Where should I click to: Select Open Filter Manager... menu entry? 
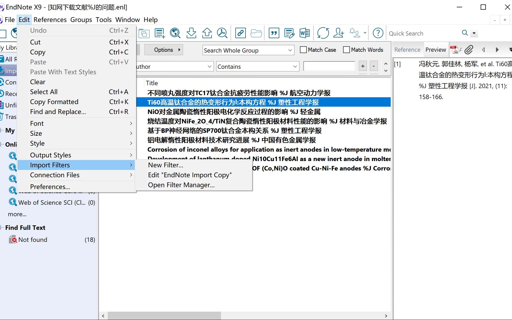(181, 185)
